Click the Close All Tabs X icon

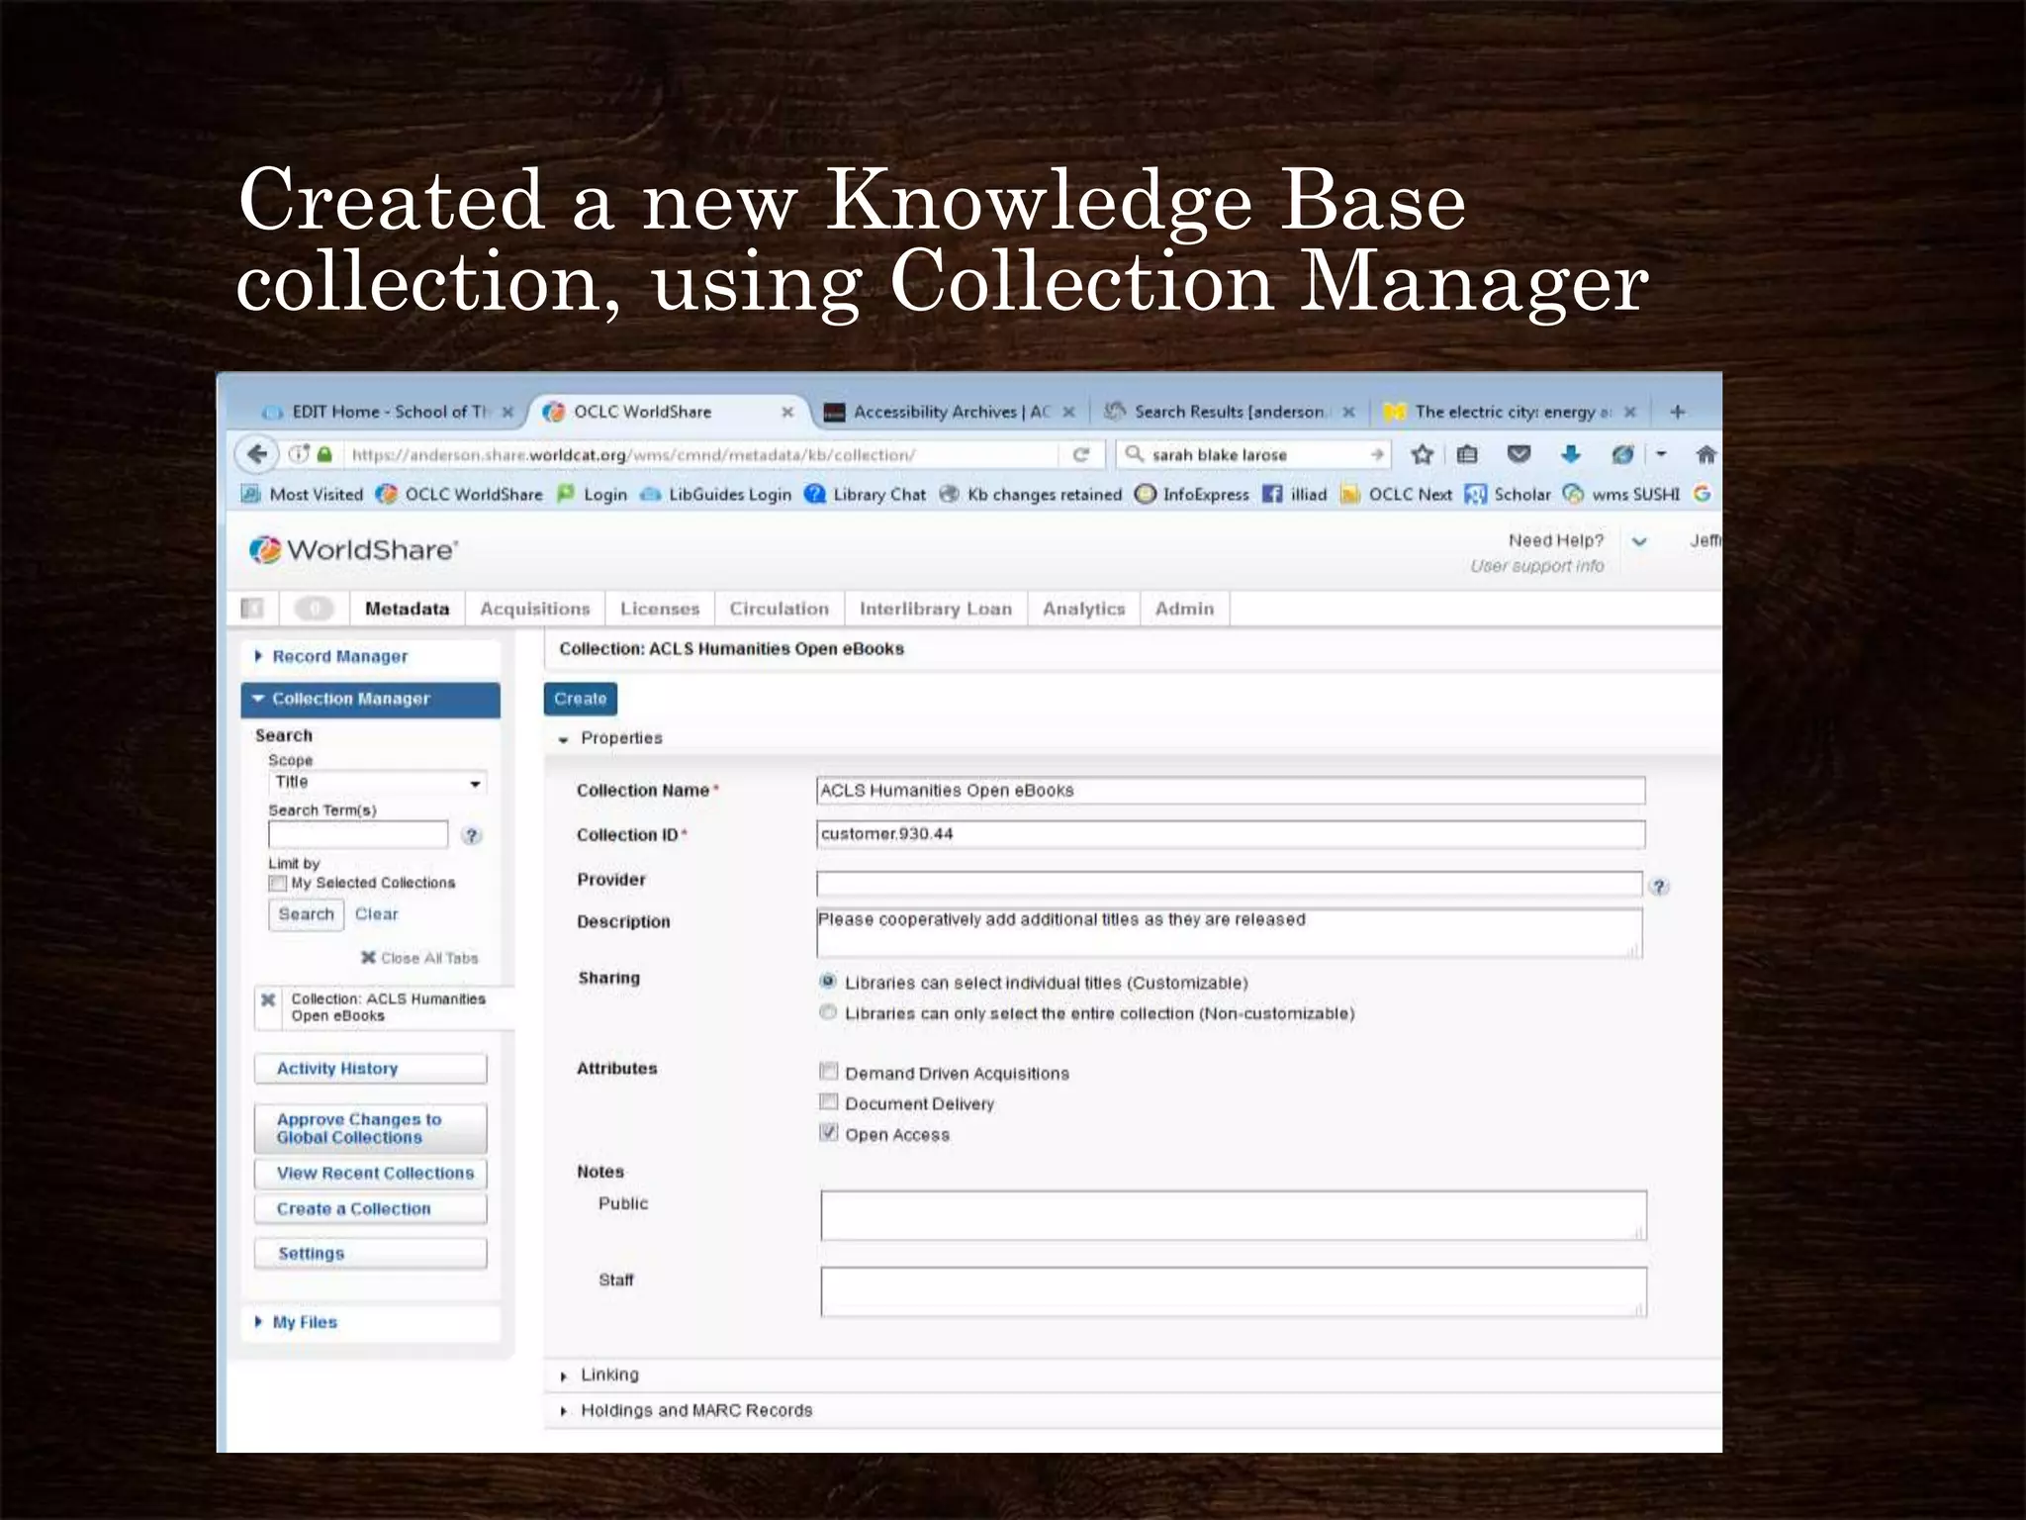368,958
